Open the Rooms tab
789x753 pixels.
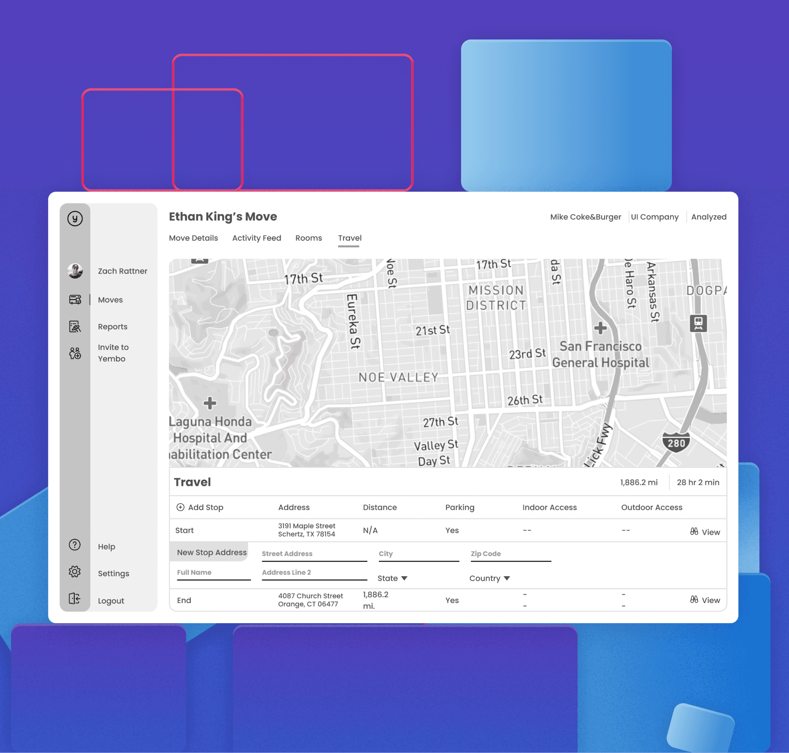[x=308, y=238]
